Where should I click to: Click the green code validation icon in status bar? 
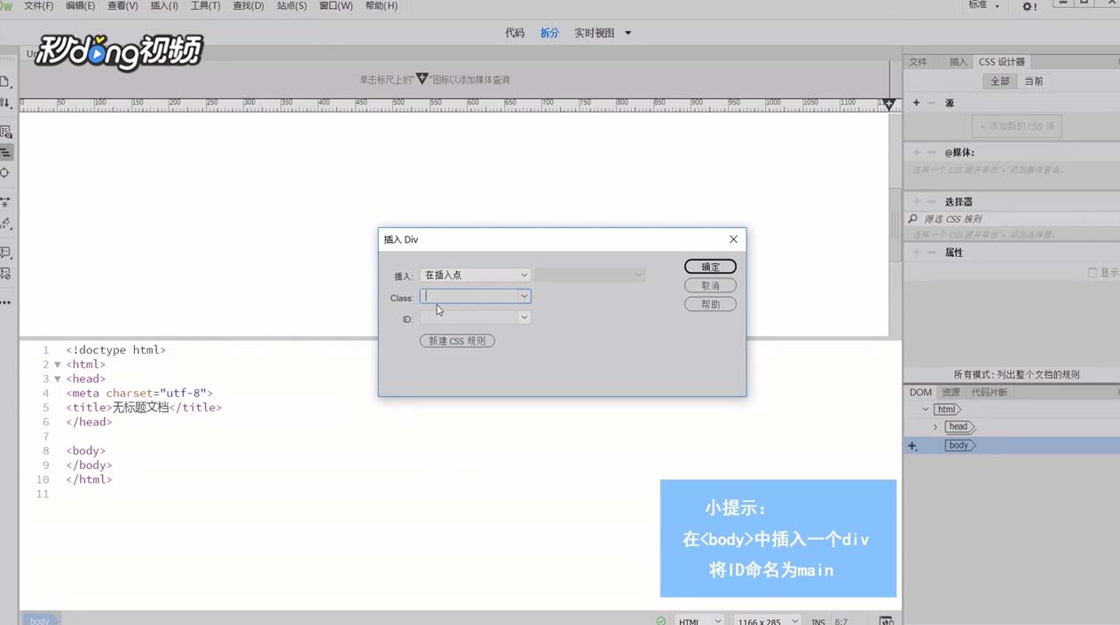[x=660, y=621]
